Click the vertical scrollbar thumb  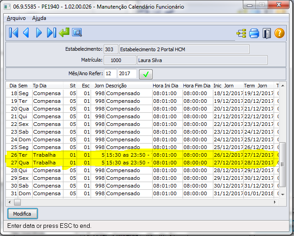point(283,165)
